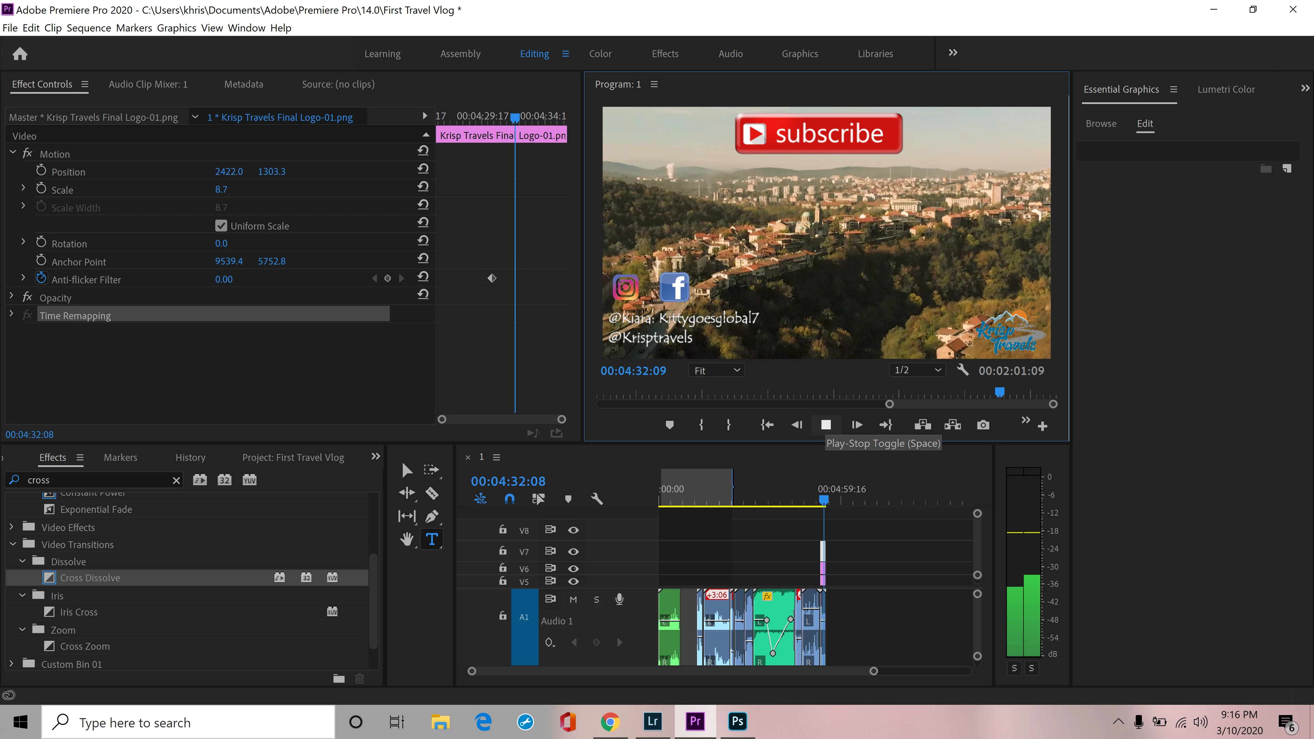1314x739 pixels.
Task: Open the Sequence menu
Action: 88,27
